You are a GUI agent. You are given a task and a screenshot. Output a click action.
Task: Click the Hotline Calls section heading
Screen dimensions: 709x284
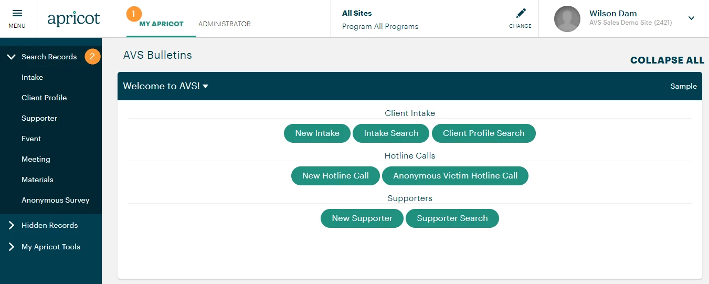[410, 155]
